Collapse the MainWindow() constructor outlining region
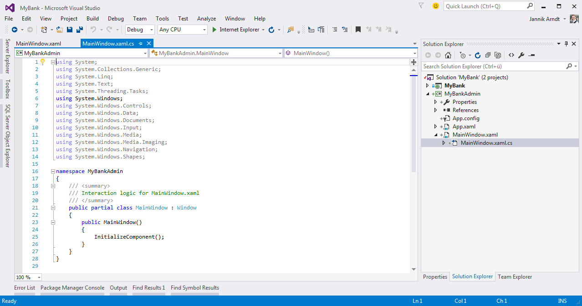Viewport: 582px width, 306px height. click(53, 222)
